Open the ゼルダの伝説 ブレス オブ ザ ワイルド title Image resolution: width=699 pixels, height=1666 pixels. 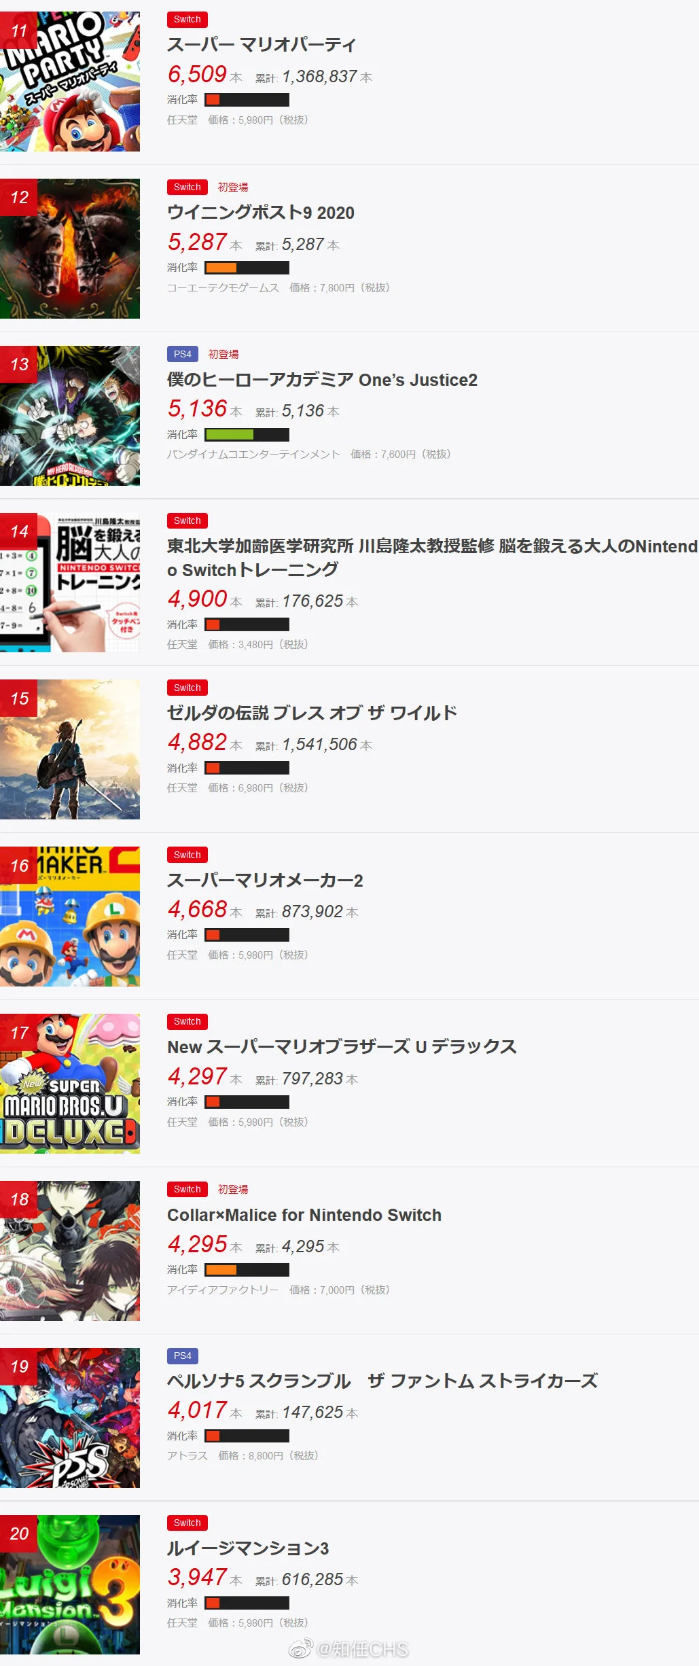312,713
